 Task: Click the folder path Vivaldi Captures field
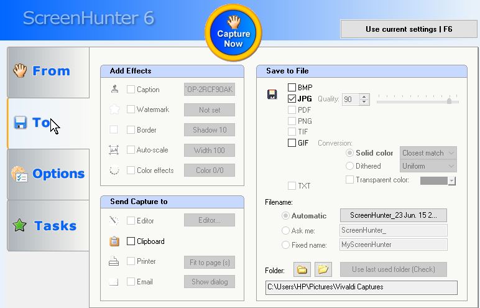pos(361,287)
